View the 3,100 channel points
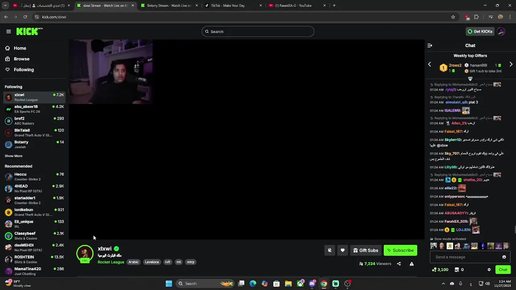Viewport: 516px width, 290px height. click(440, 269)
